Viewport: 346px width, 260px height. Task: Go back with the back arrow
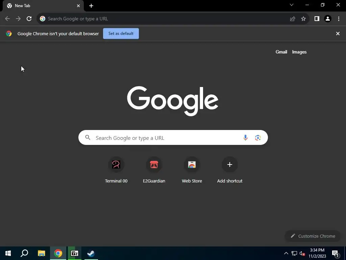click(x=7, y=19)
